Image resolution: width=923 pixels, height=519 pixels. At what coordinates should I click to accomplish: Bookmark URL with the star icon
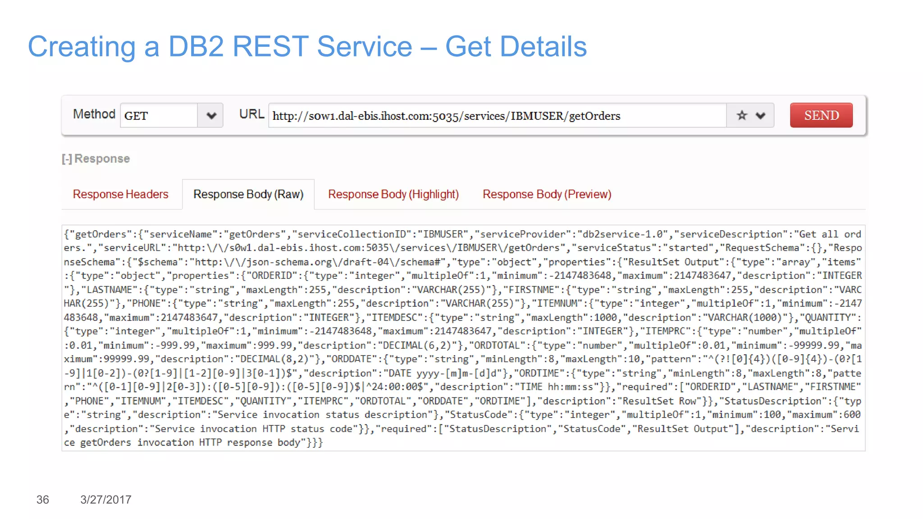click(x=741, y=115)
